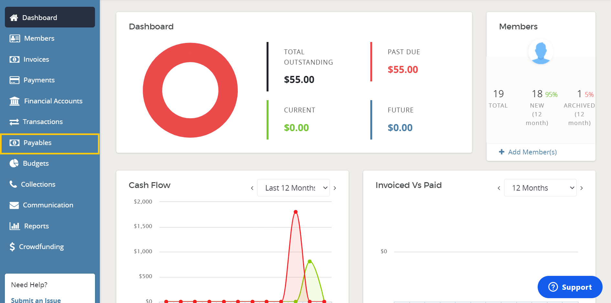Open Communication in the sidebar menu
This screenshot has height=303, width=611.
pos(48,205)
